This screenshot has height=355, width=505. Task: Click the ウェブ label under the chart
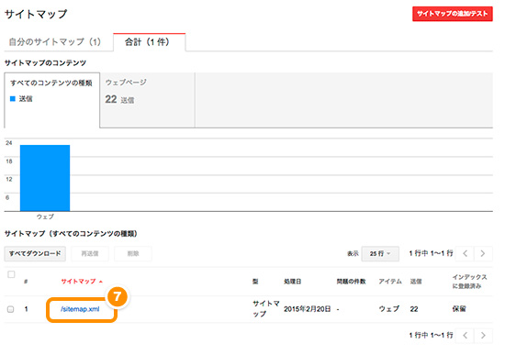pos(45,216)
